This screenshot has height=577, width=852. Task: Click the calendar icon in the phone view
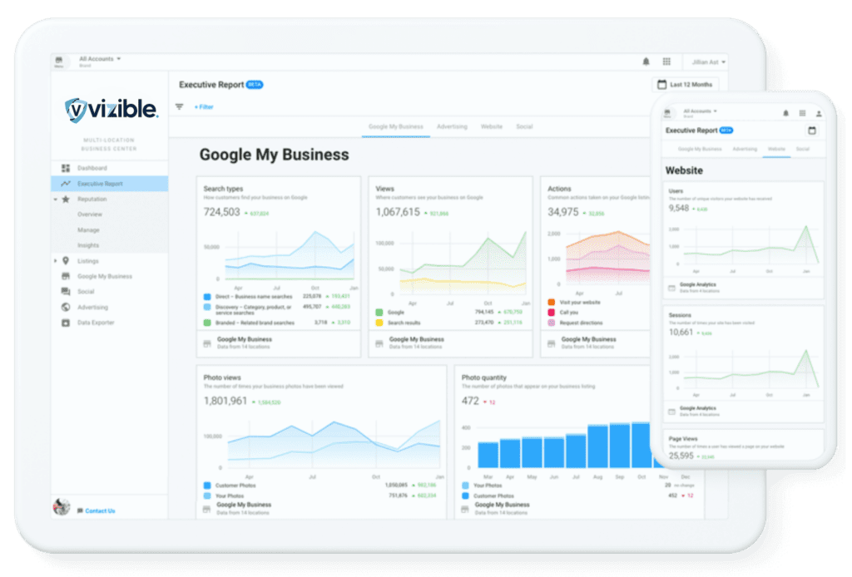812,131
